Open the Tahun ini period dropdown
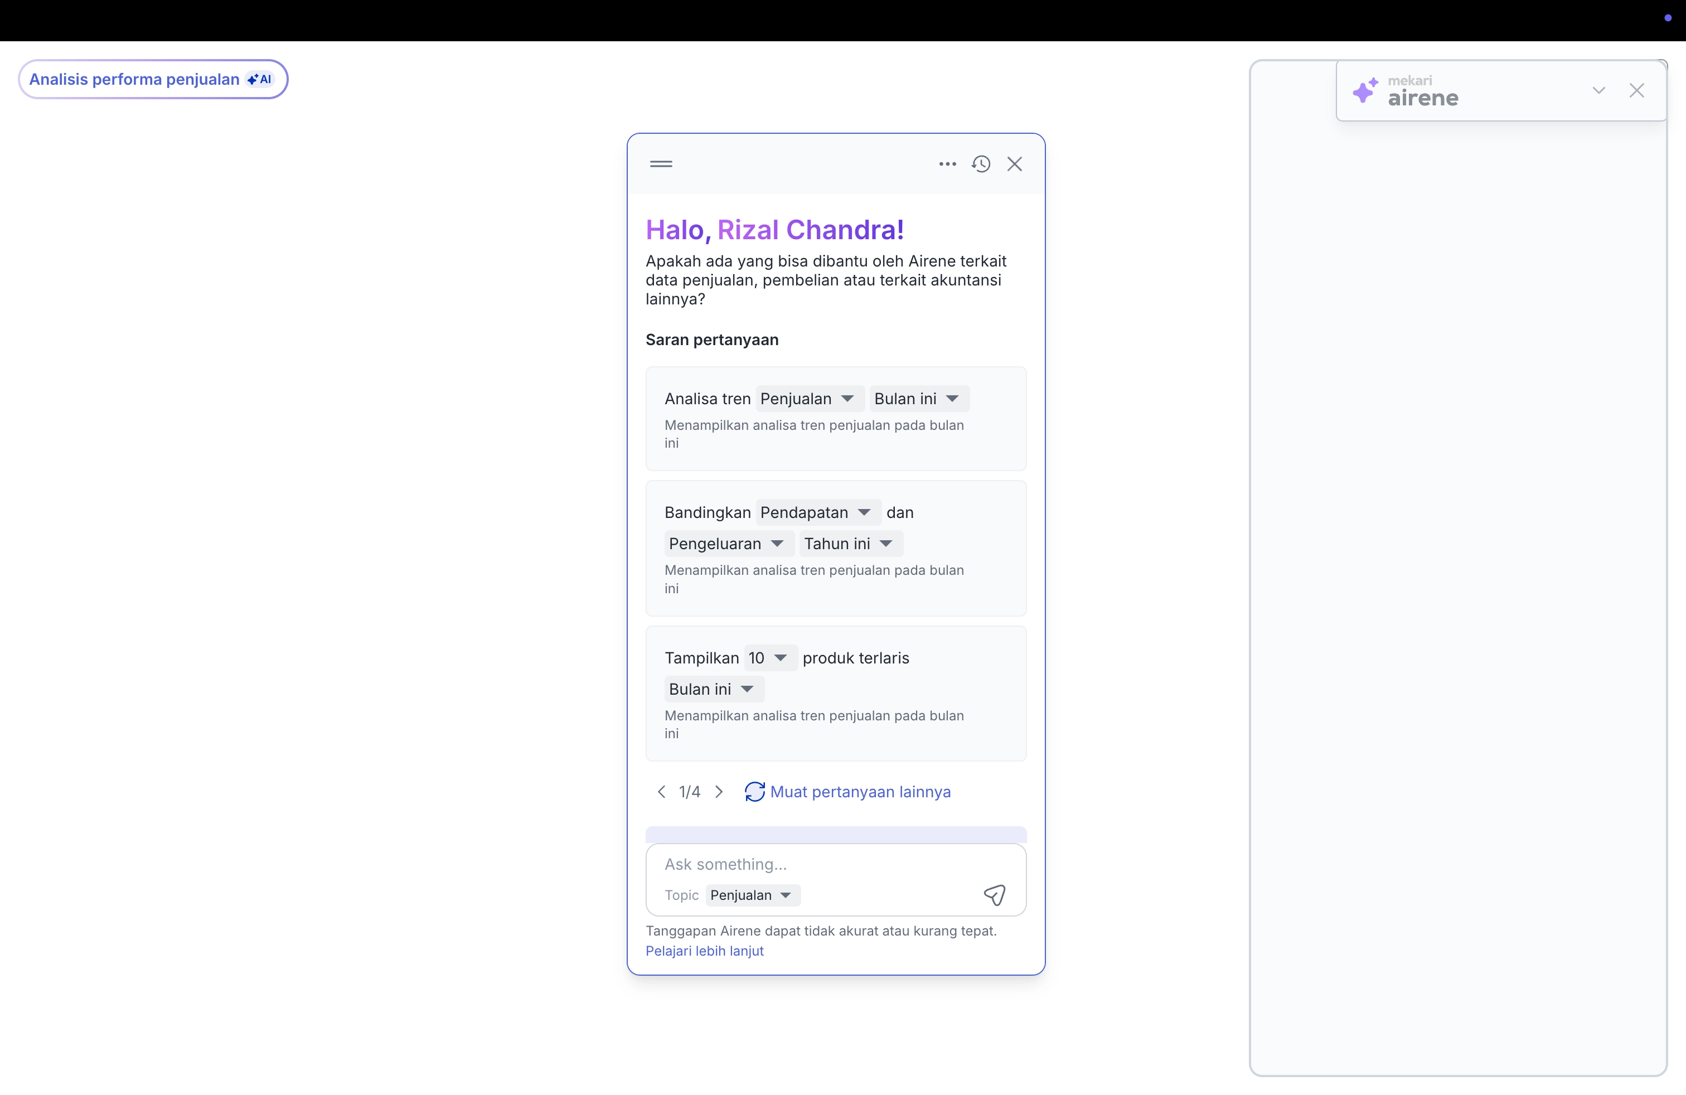1686x1095 pixels. (851, 543)
